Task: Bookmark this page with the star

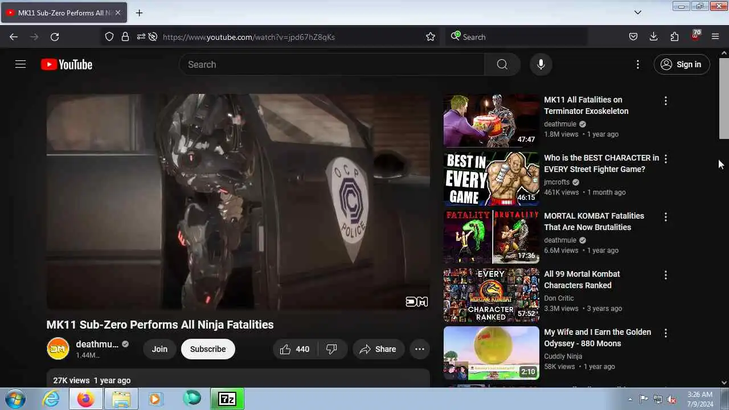Action: click(x=431, y=37)
